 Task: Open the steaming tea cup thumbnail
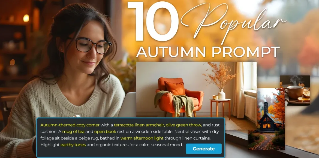pyautogui.click(x=295, y=90)
